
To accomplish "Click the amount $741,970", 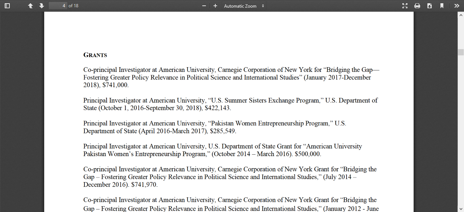I will pyautogui.click(x=144, y=184).
